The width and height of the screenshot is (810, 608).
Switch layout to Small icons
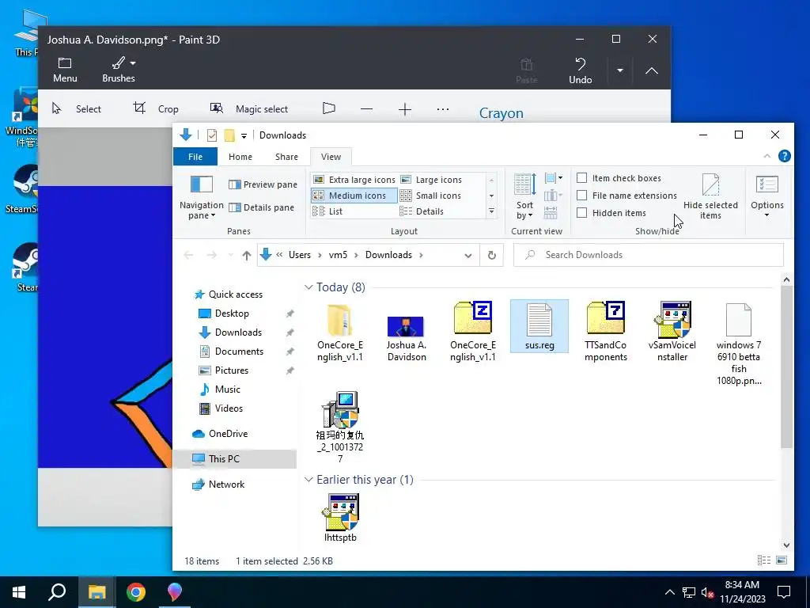[431, 196]
